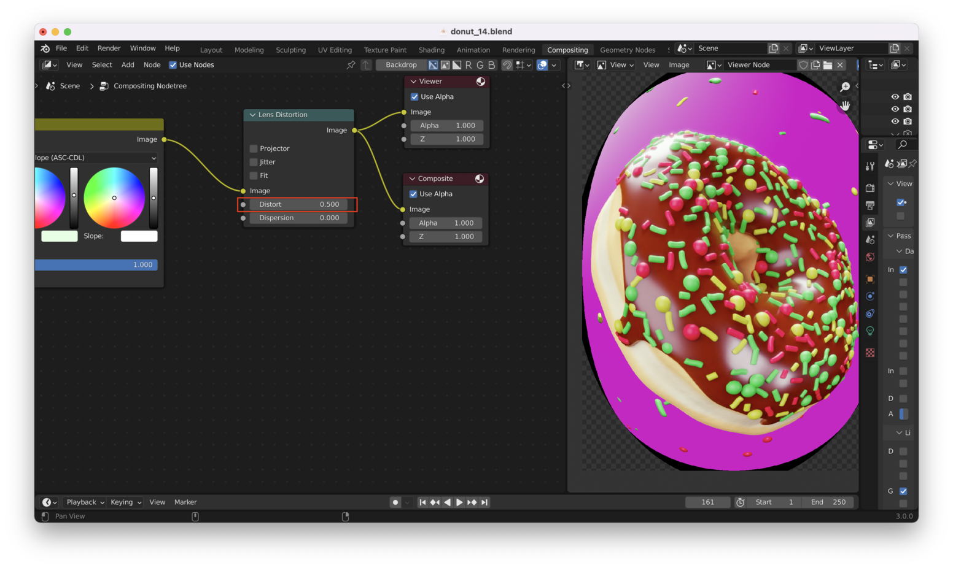The height and width of the screenshot is (568, 953).
Task: Collapse the Composite node
Action: 412,178
